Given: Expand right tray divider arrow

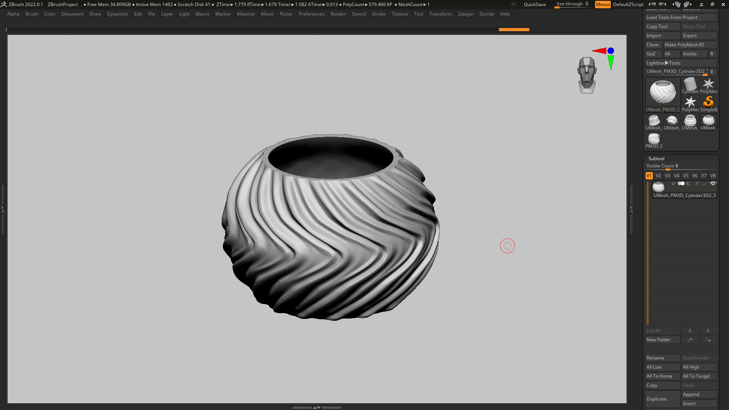Looking at the screenshot, I should [x=631, y=209].
